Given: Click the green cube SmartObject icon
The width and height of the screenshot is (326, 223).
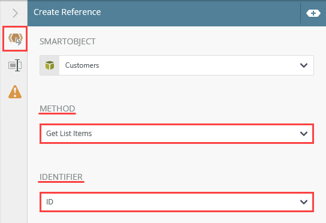Looking at the screenshot, I should (50, 65).
